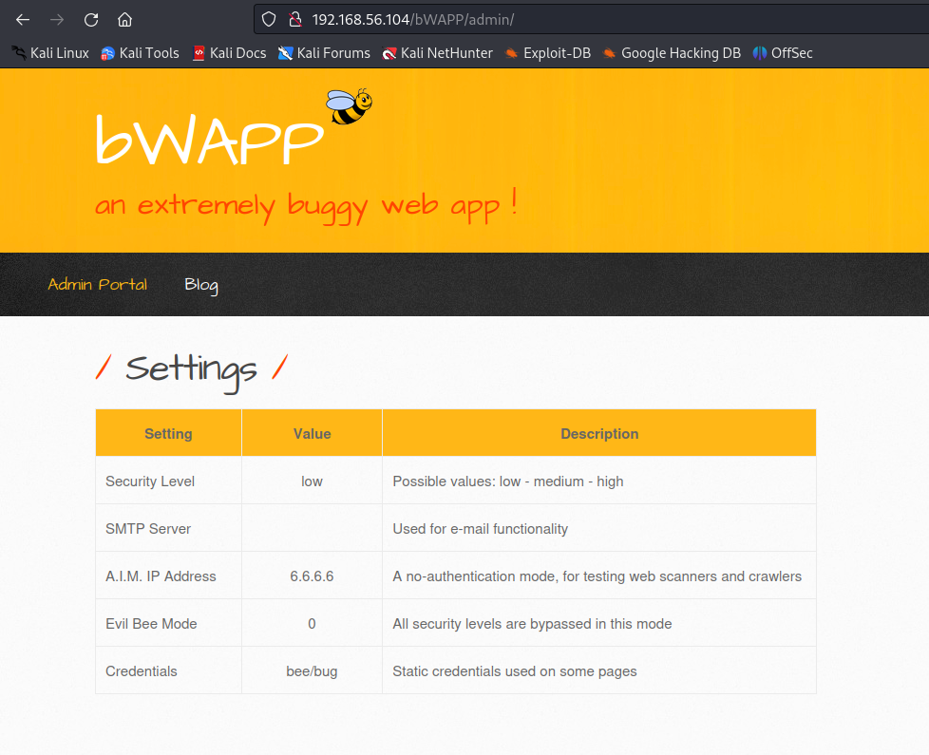This screenshot has height=755, width=929.
Task: Click the no-authentication mode description
Action: [597, 576]
